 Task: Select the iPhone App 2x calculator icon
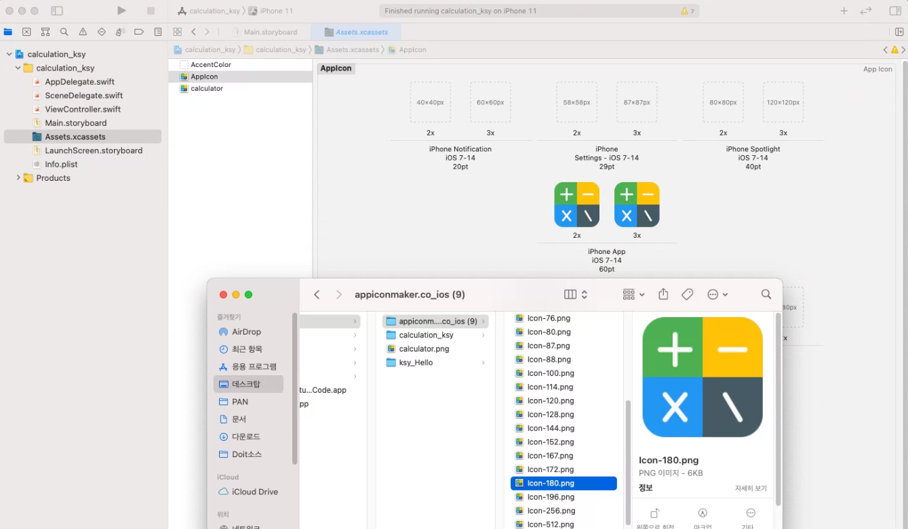(577, 205)
